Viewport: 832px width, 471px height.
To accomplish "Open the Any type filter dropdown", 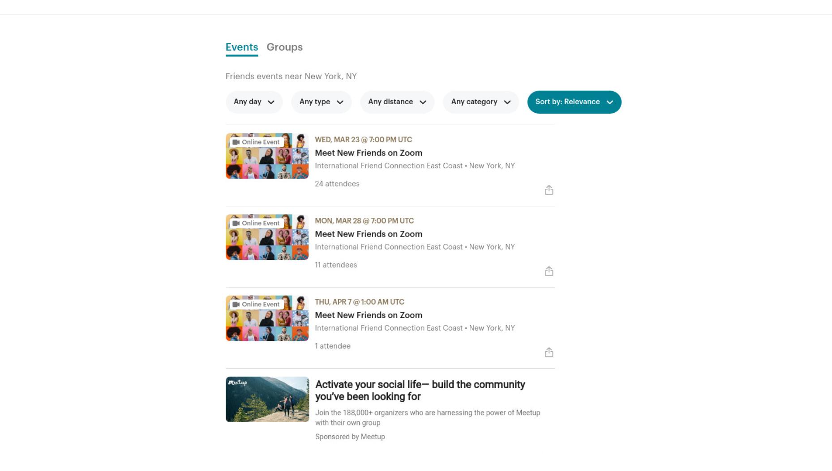I will tap(322, 102).
